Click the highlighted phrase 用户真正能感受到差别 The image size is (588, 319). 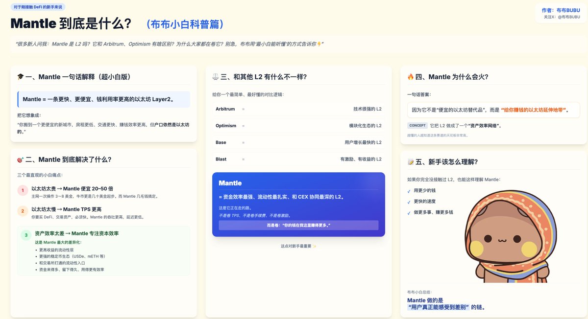tap(439, 307)
